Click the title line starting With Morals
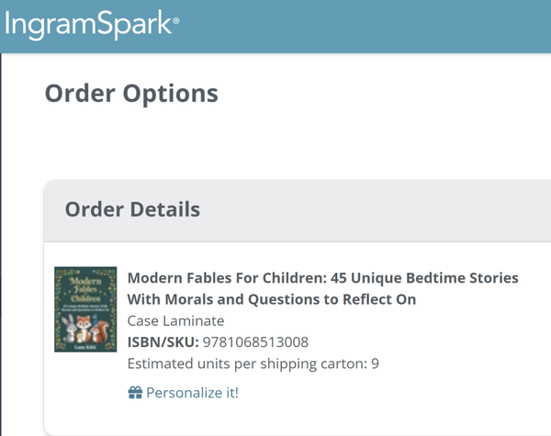The width and height of the screenshot is (551, 436). (272, 299)
